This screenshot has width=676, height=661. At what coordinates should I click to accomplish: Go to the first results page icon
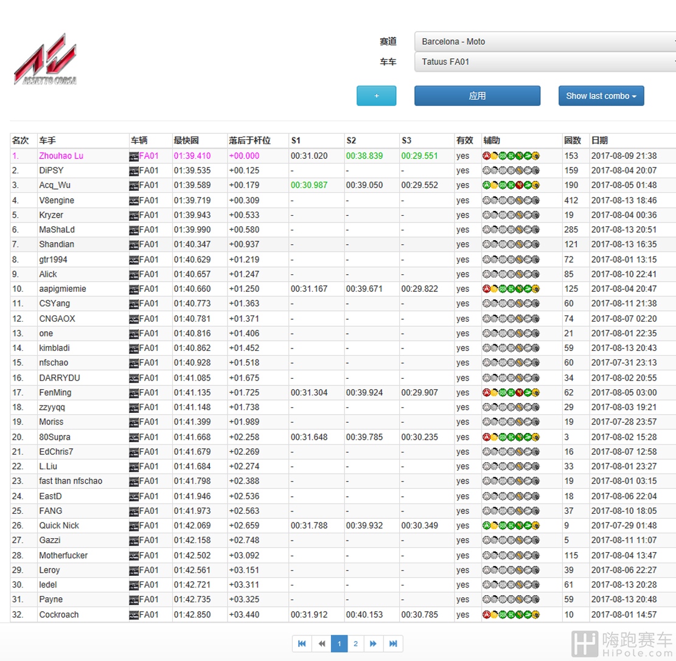pyautogui.click(x=302, y=644)
